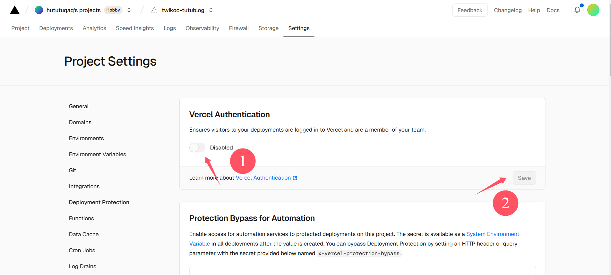Open the Changelog link

[x=507, y=10]
